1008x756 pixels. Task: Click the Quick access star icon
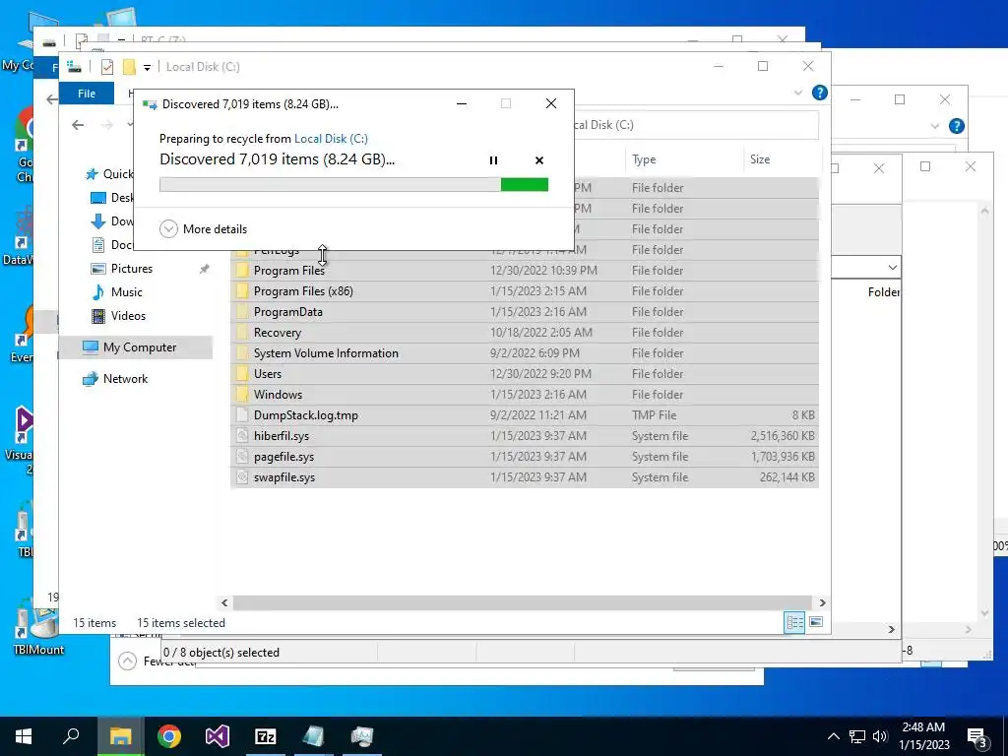[92, 174]
